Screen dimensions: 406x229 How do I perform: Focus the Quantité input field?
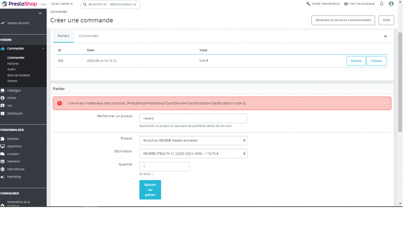point(164,166)
